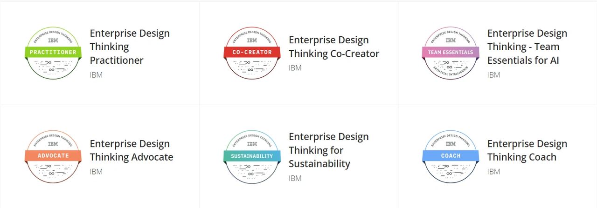Open Team Essentials for AI title
Viewport: 597px width, 208px height.
[527, 47]
